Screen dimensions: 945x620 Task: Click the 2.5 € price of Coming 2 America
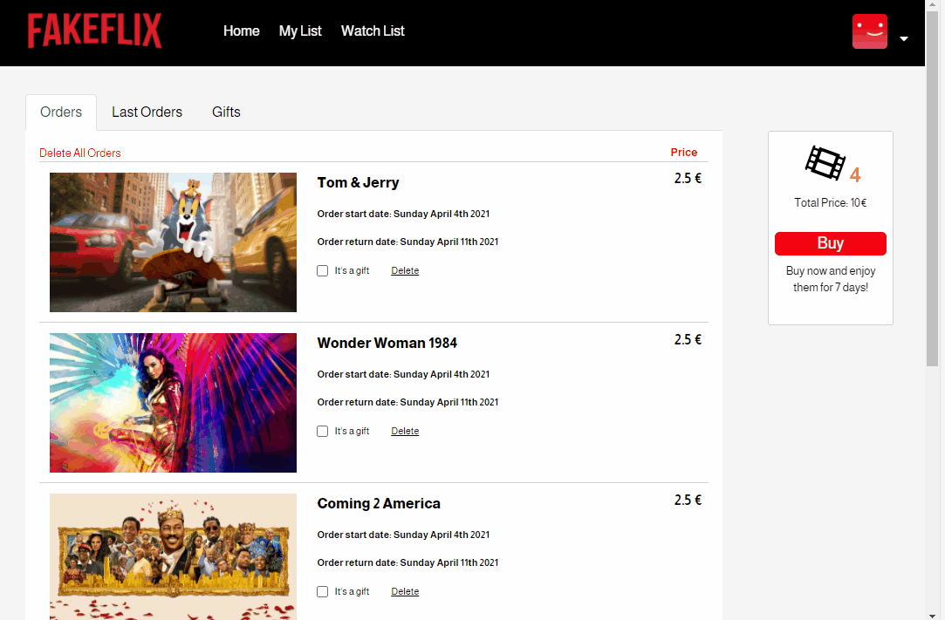click(688, 500)
